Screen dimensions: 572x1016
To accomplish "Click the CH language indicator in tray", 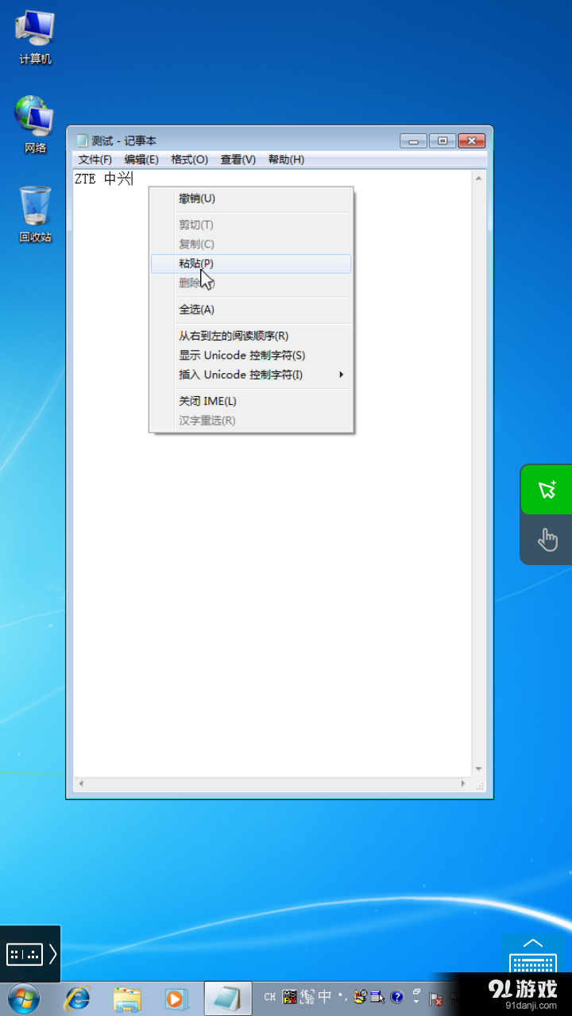I will (x=270, y=997).
